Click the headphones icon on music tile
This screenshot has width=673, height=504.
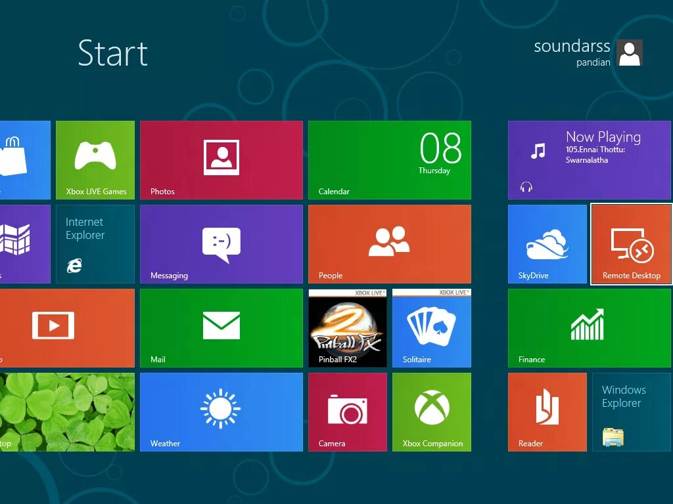click(x=526, y=187)
